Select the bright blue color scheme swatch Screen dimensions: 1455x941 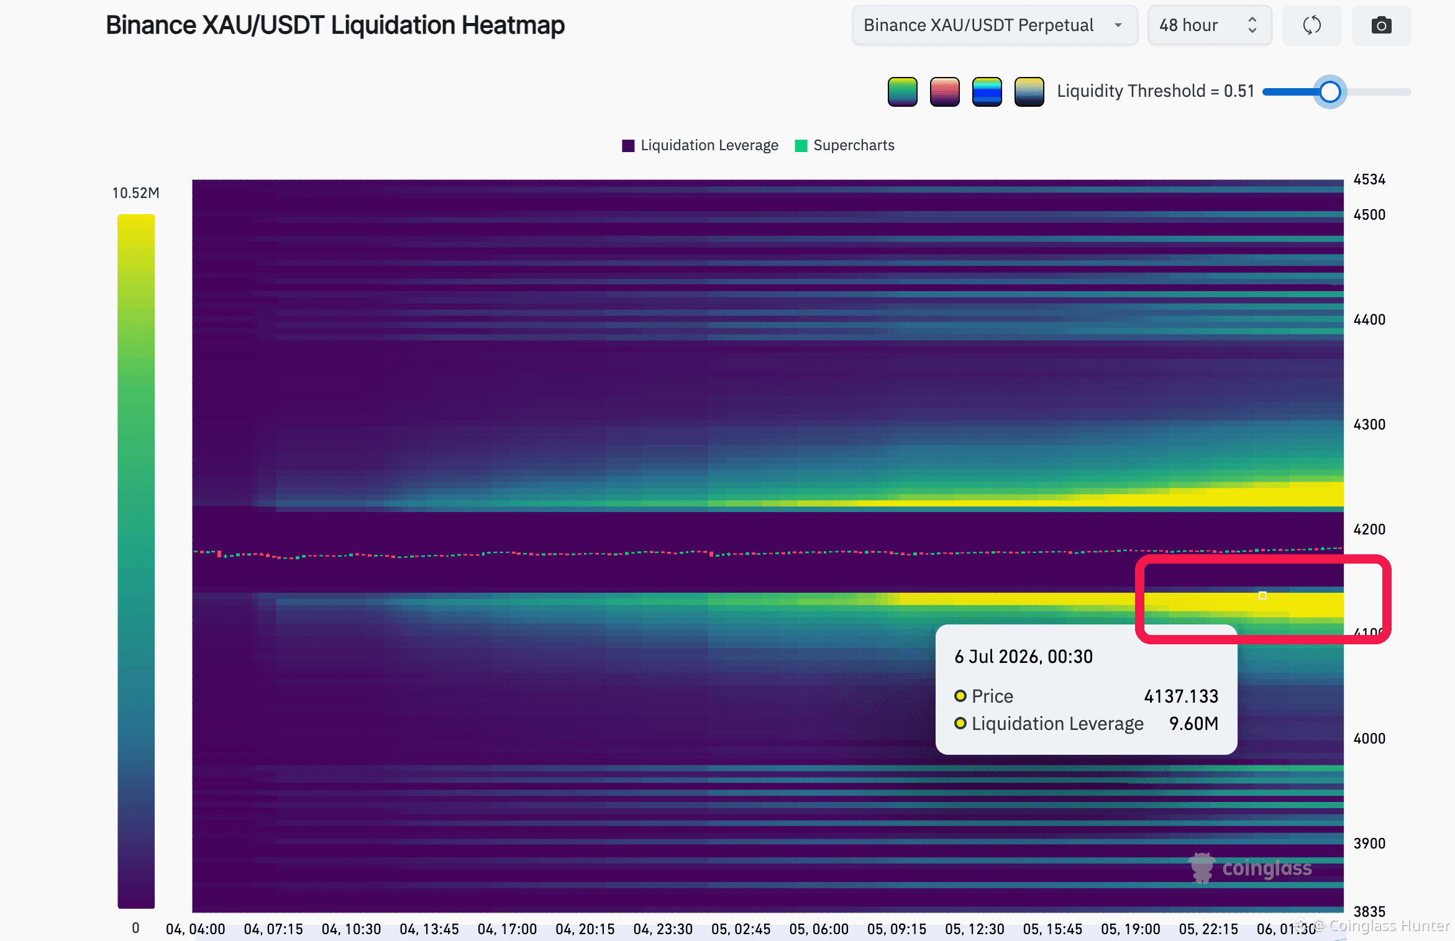(x=987, y=92)
